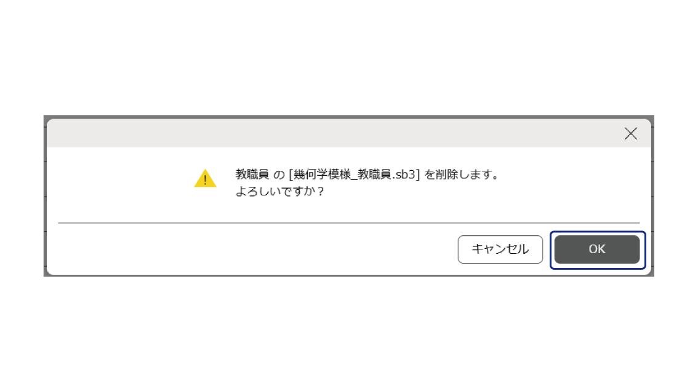Select the dark OK button to delete the file

(x=597, y=249)
